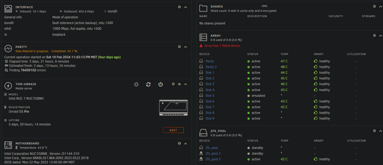Click the eth0 '1000 Mbps, full duplex' value
This screenshot has height=165, width=383.
tap(77, 29)
